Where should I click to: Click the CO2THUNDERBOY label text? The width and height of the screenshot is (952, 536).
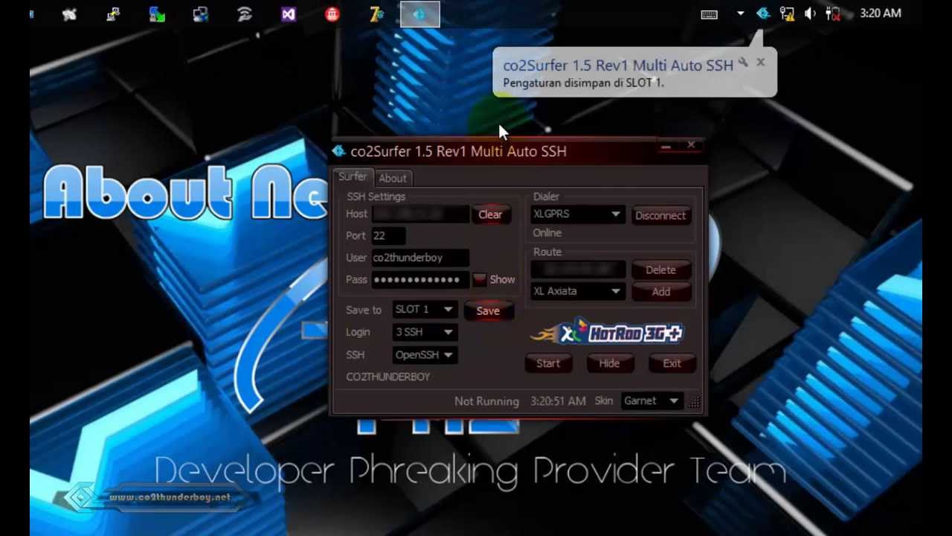[387, 377]
